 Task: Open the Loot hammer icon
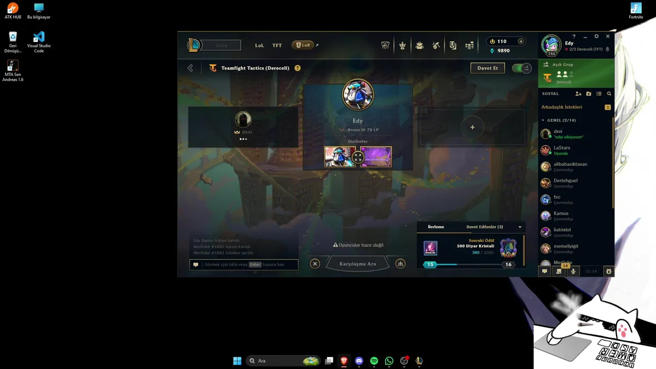coord(436,46)
